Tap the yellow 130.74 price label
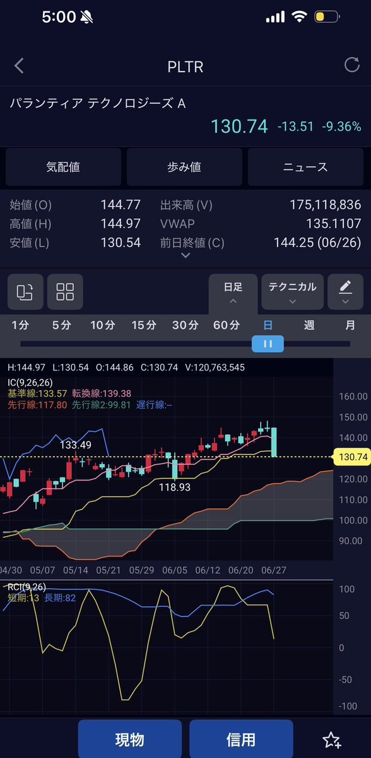This screenshot has height=758, width=371. pyautogui.click(x=351, y=457)
